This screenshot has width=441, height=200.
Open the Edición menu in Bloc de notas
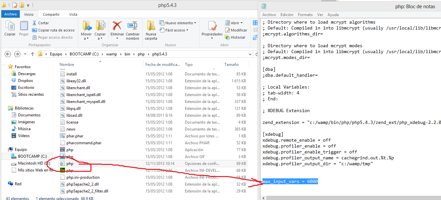pos(287,15)
